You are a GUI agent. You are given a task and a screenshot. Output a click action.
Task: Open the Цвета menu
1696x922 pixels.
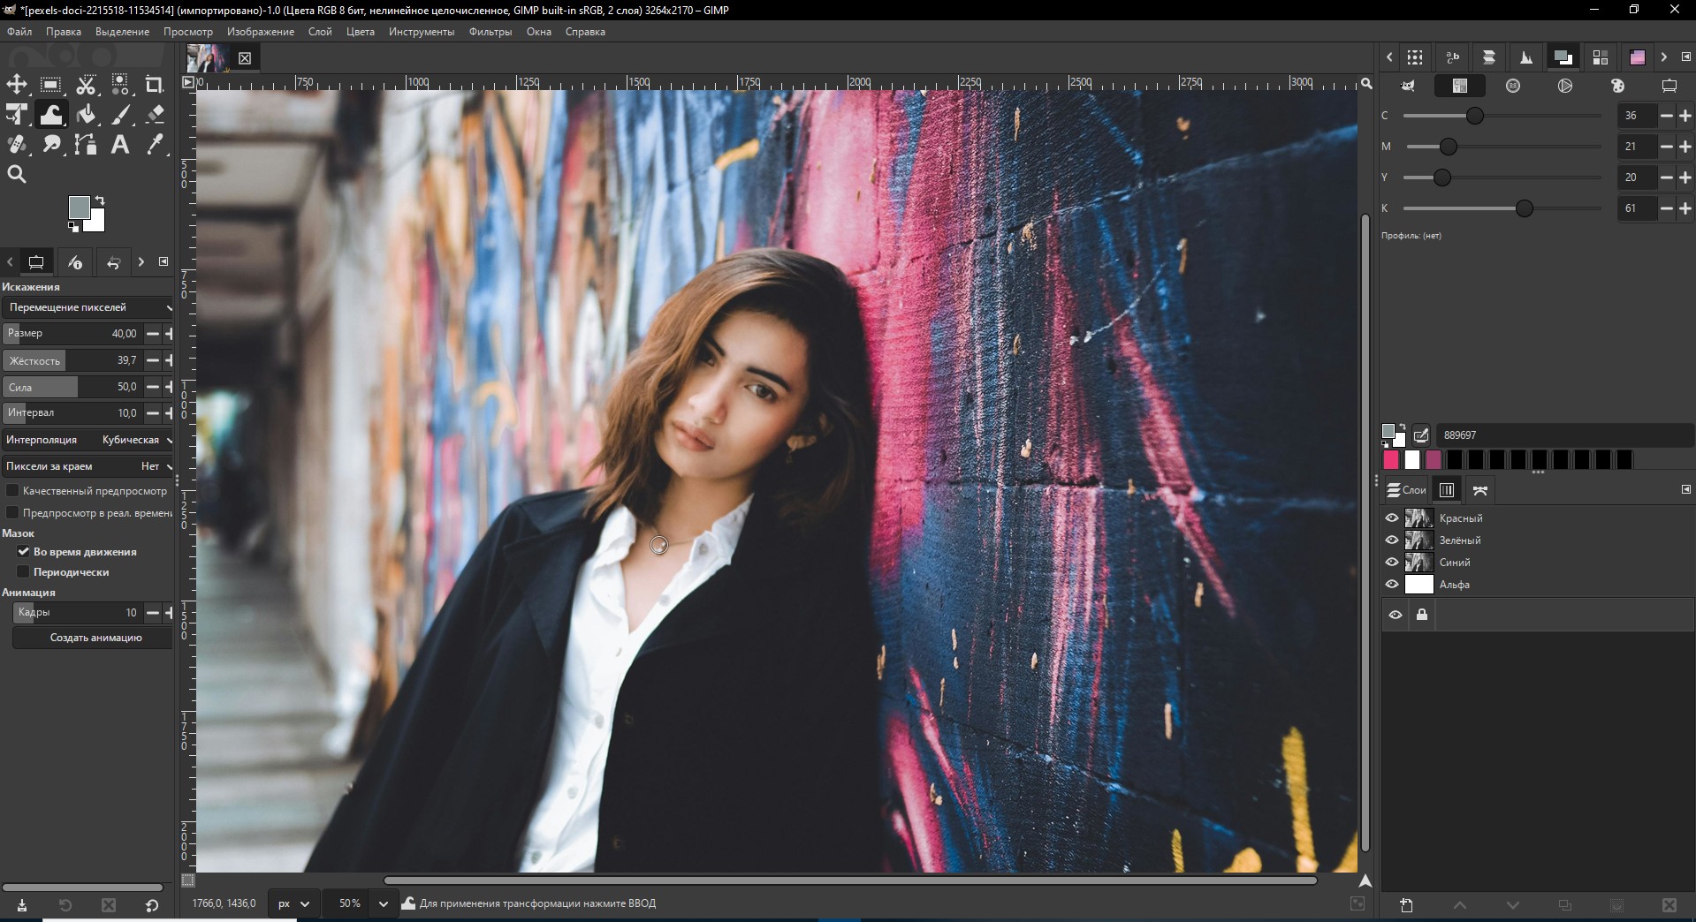(x=360, y=32)
